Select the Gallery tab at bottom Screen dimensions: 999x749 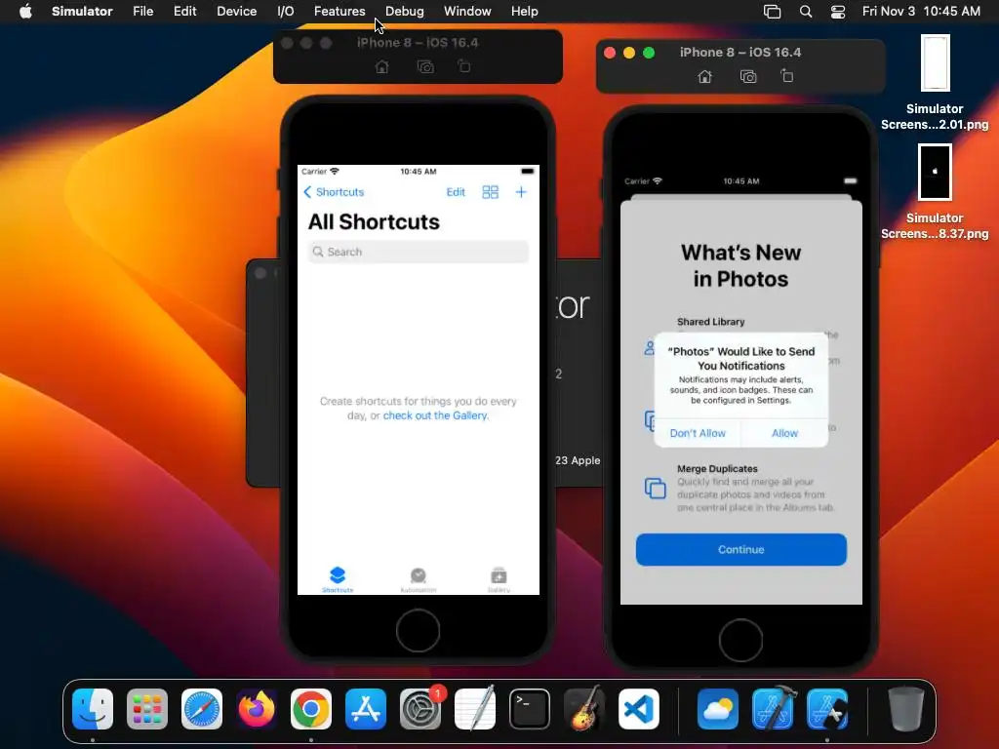click(499, 579)
